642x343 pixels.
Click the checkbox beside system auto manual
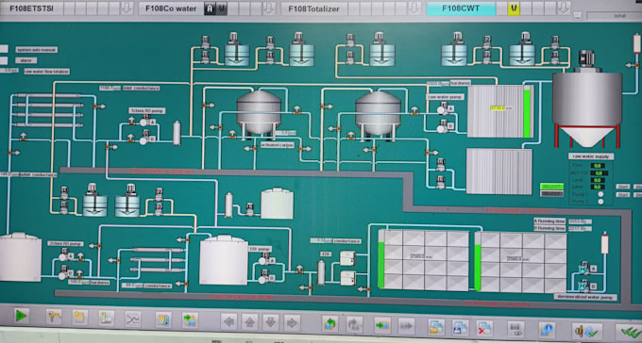pyautogui.click(x=4, y=49)
